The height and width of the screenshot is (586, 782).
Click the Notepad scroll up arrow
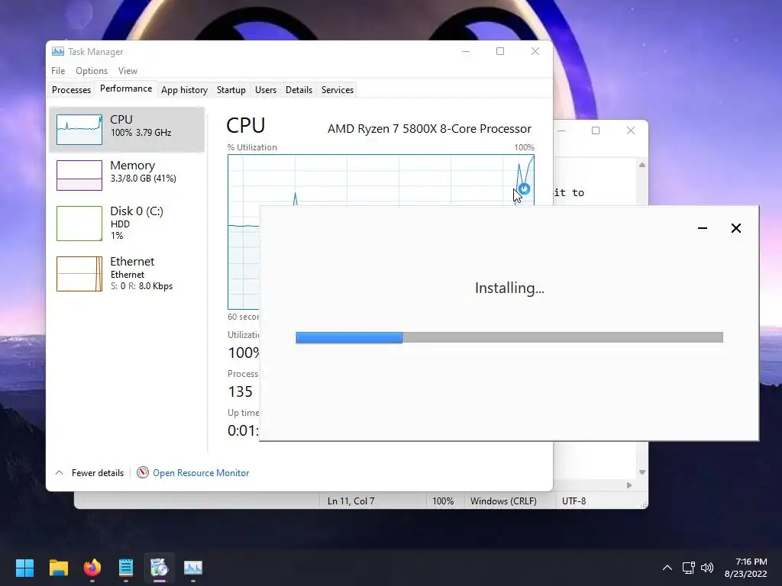[x=641, y=165]
